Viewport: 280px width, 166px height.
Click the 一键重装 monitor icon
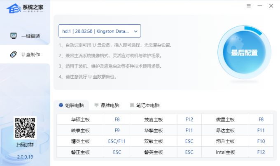14,36
